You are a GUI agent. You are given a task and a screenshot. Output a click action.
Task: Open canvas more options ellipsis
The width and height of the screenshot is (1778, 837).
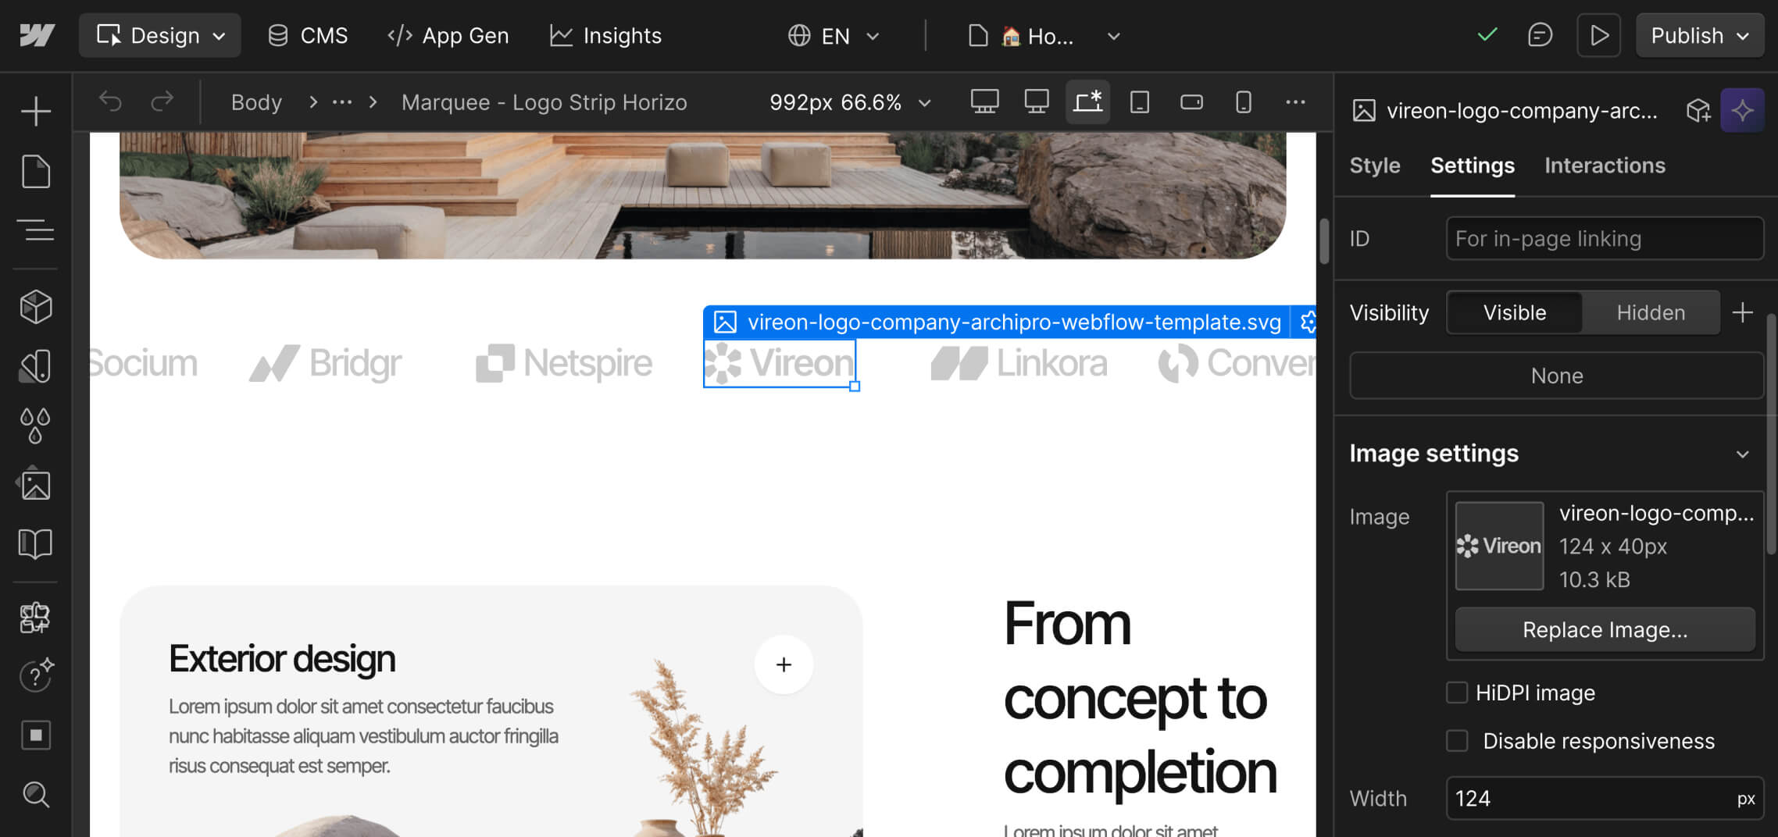[1295, 102]
